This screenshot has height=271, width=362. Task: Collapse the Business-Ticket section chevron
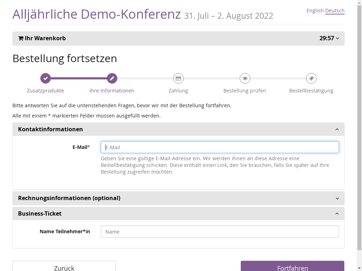click(337, 214)
